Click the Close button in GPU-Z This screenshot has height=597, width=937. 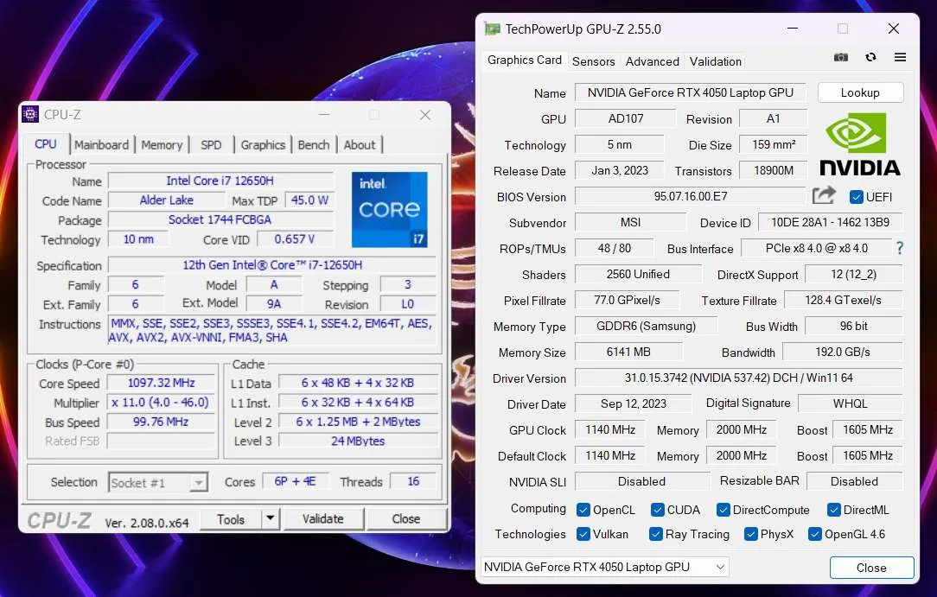click(871, 568)
